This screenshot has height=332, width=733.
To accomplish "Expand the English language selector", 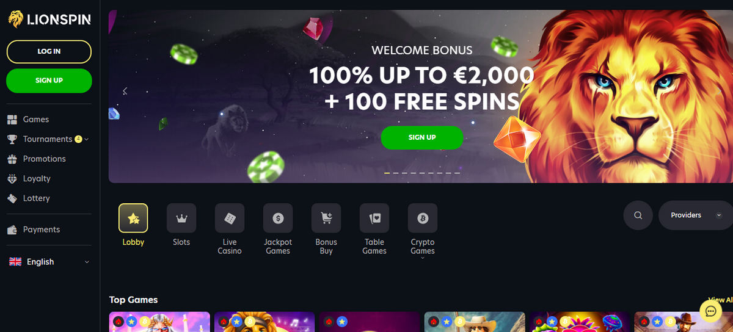I will click(49, 262).
